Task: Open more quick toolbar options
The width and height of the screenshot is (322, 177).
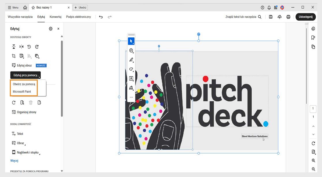Action: coord(131,97)
